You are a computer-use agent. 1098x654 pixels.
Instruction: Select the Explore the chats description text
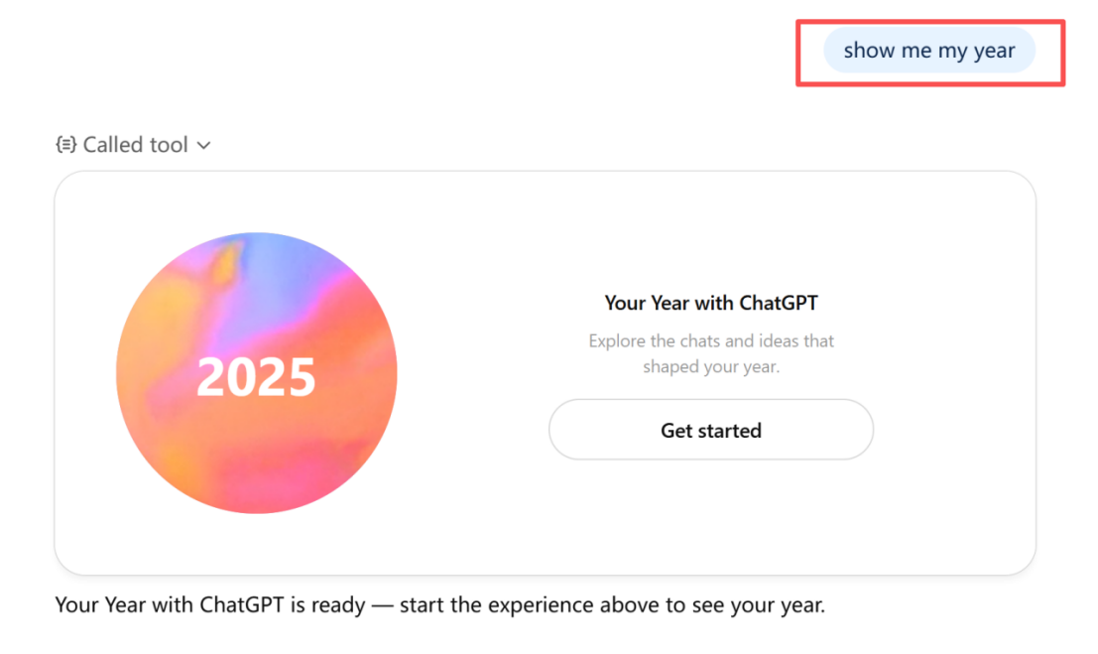tap(711, 353)
